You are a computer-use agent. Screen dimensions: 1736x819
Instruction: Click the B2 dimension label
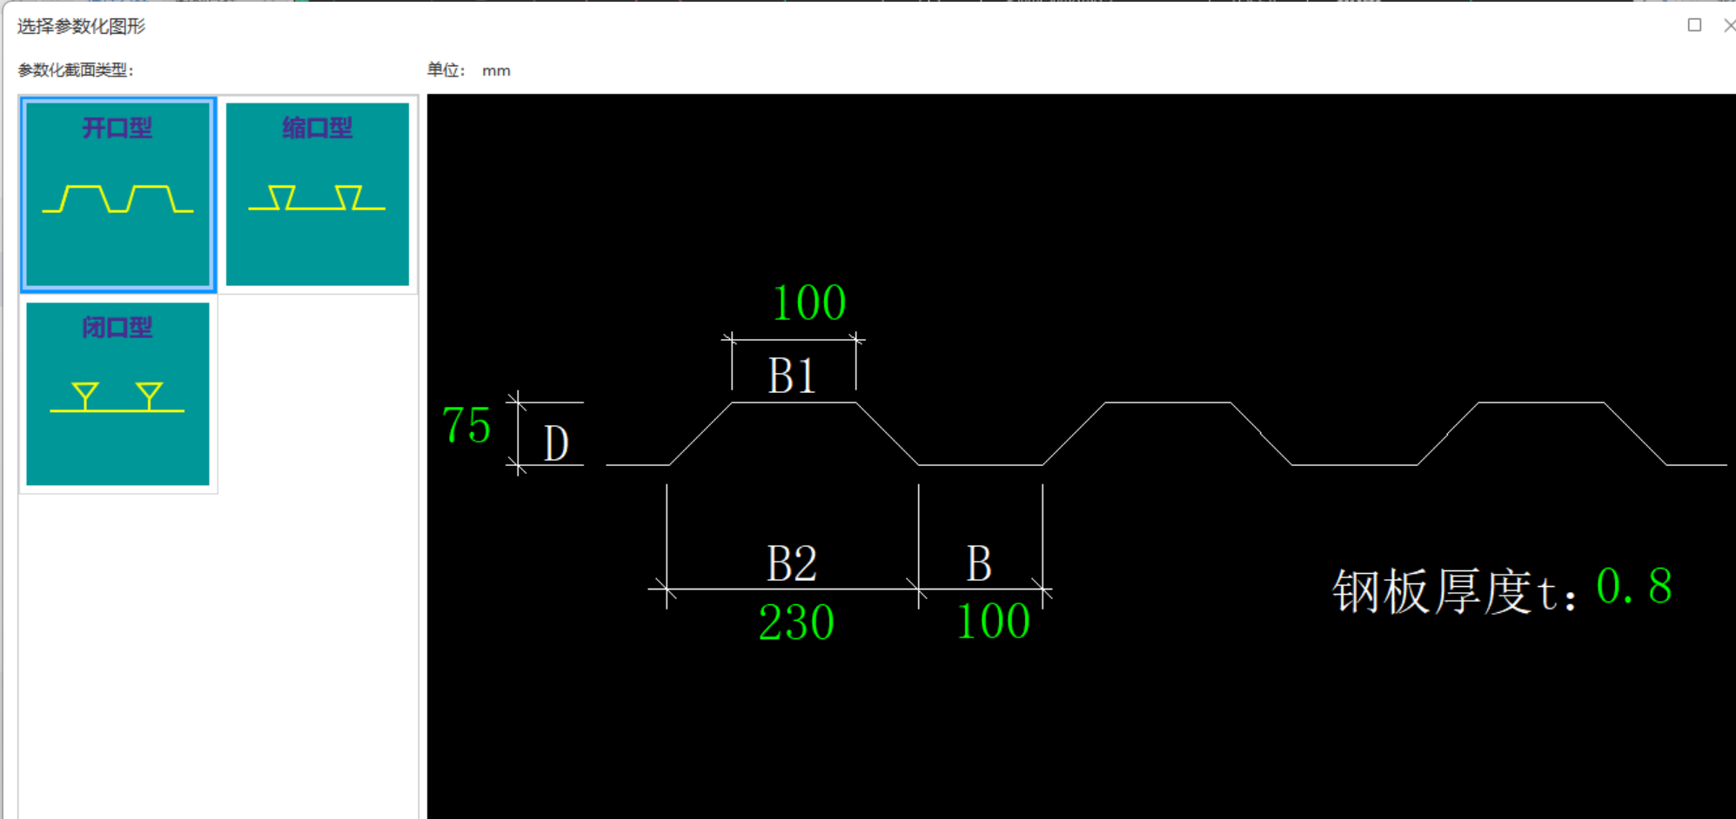tap(792, 563)
